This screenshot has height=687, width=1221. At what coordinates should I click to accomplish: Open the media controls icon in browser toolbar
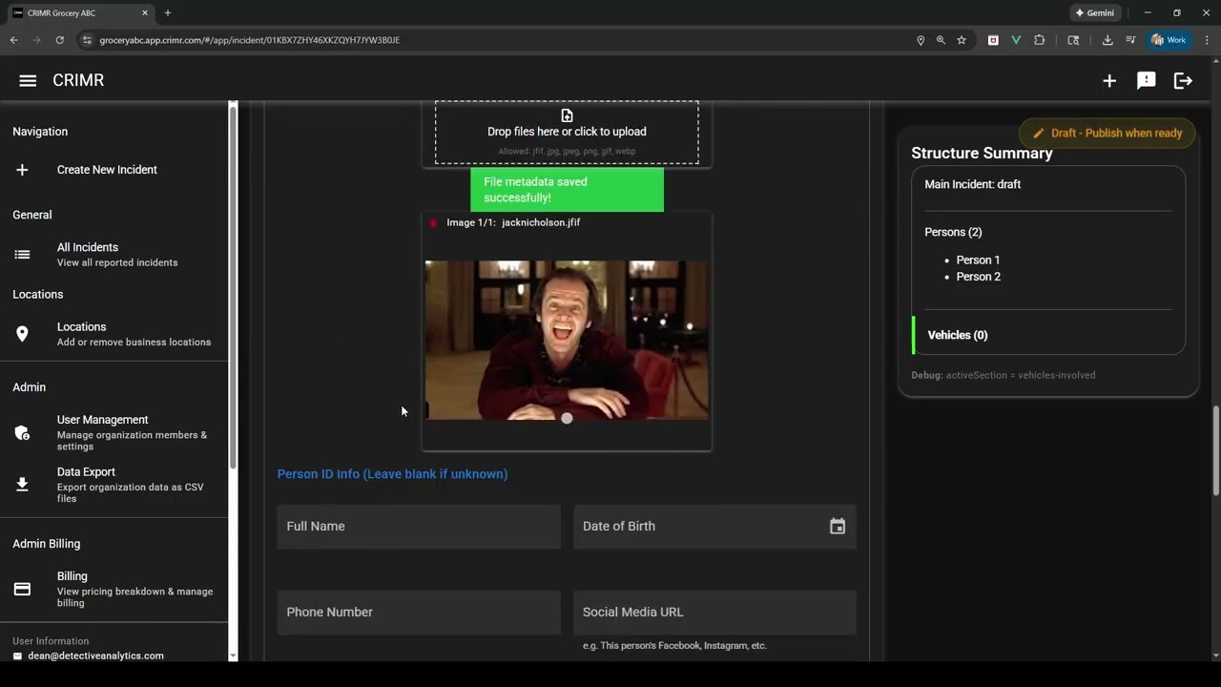click(1130, 40)
